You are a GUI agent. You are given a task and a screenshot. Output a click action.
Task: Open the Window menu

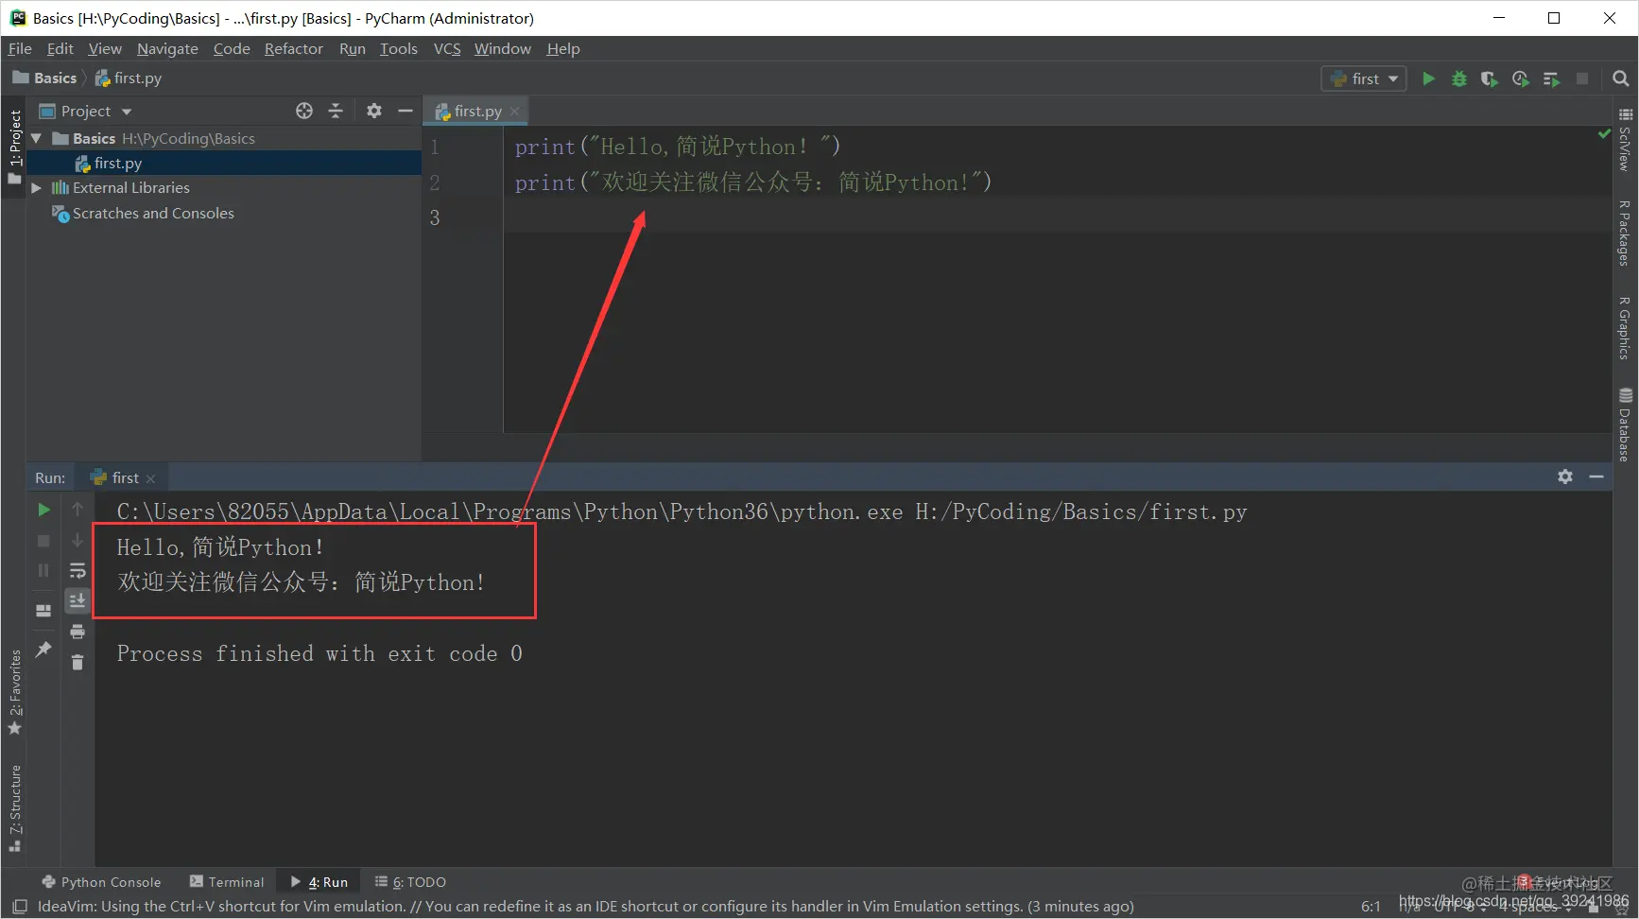[x=503, y=48]
